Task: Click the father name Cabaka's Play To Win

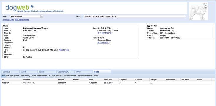Action: click(x=108, y=31)
